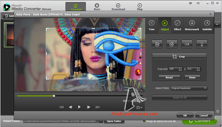Select the sunset video thumbnail
This screenshot has width=222, height=127.
click(x=9, y=35)
